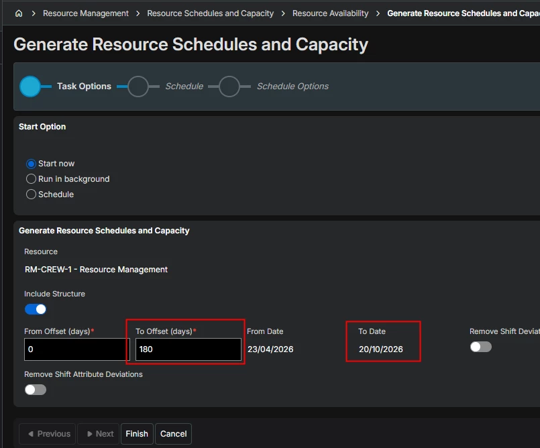Focus the To Offset (days) input
The height and width of the screenshot is (448, 540).
188,349
